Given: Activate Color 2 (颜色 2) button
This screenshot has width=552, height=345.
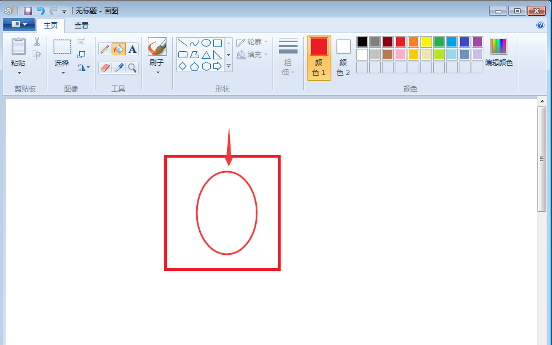Looking at the screenshot, I should (343, 58).
